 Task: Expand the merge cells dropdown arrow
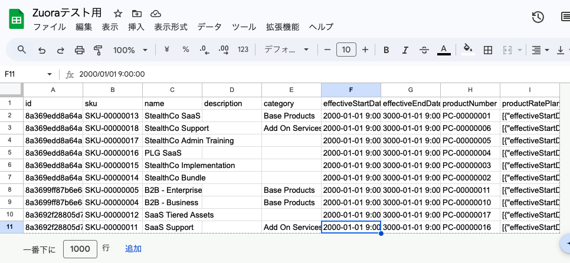tap(519, 50)
